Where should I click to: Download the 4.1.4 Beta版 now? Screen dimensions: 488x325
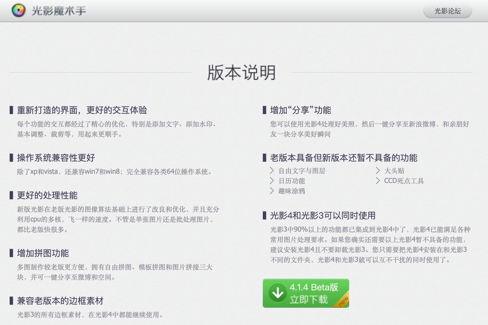306,293
